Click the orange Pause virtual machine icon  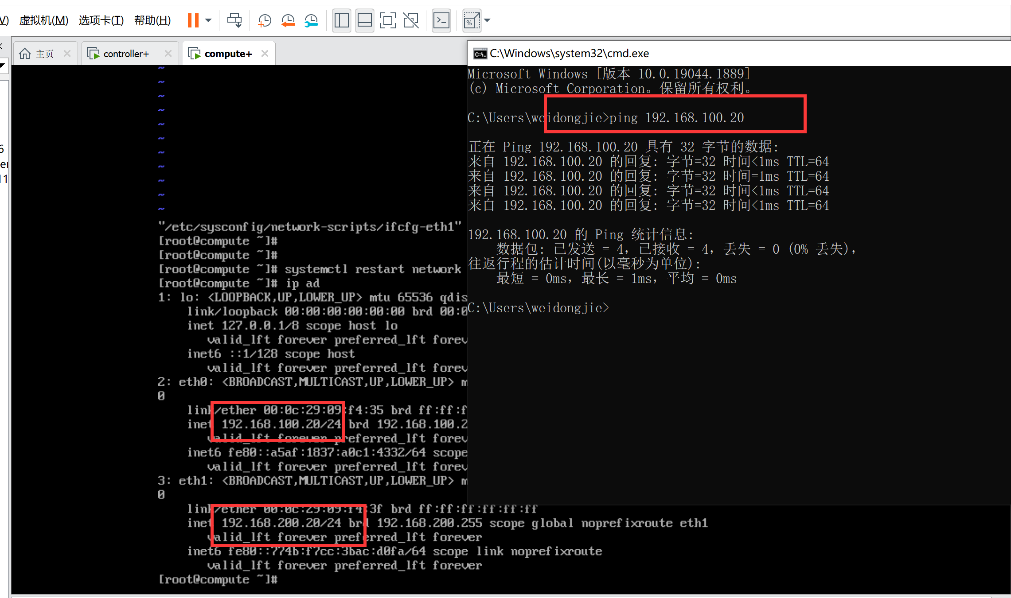[x=193, y=20]
